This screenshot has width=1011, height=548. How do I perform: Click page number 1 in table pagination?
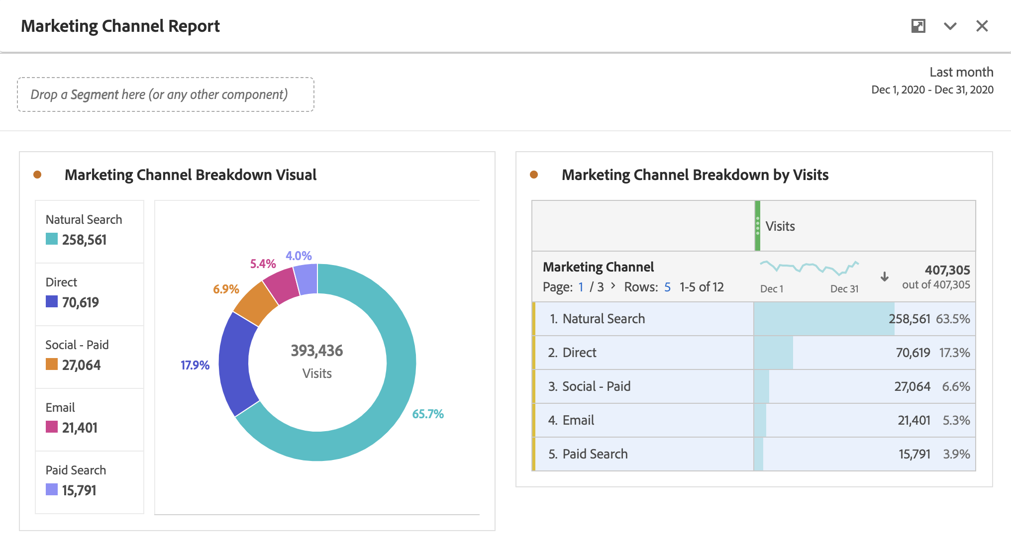[581, 287]
